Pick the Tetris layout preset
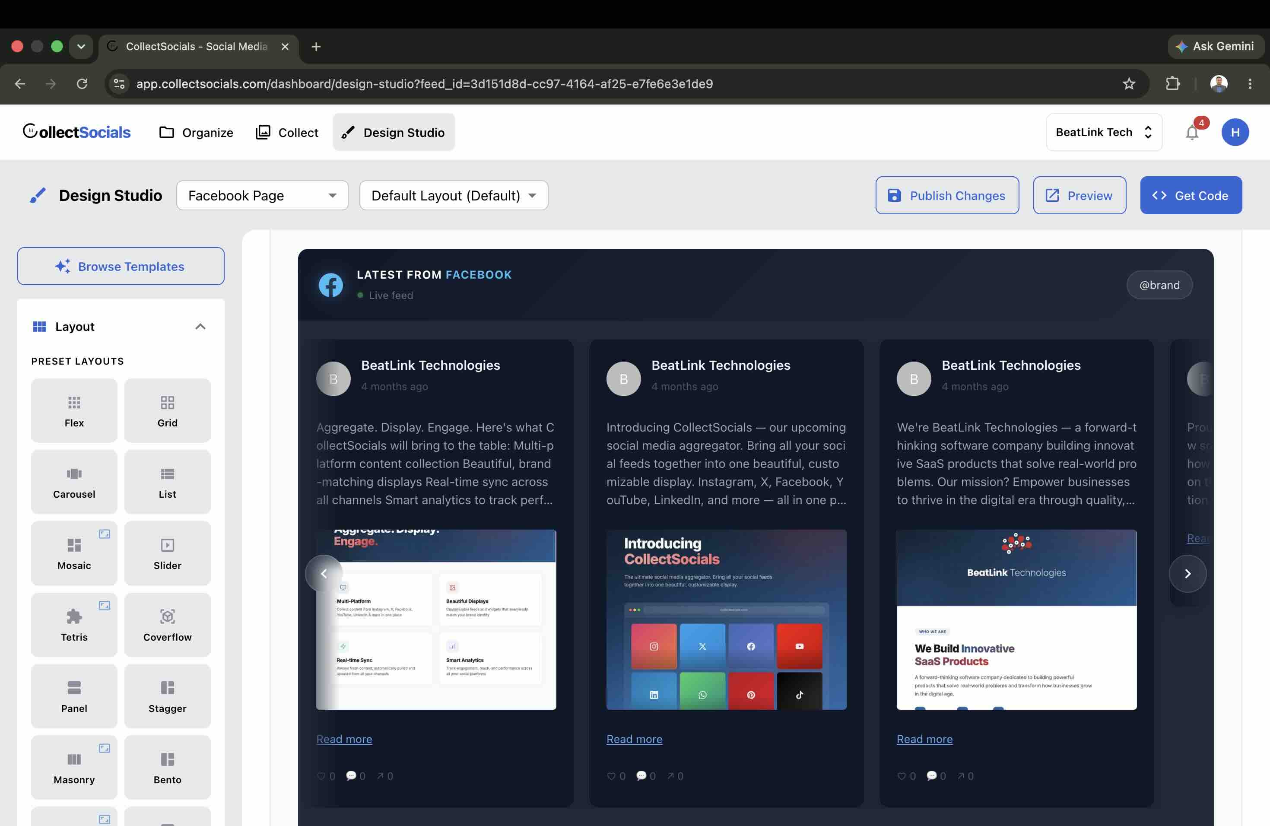Image resolution: width=1270 pixels, height=826 pixels. coord(74,625)
